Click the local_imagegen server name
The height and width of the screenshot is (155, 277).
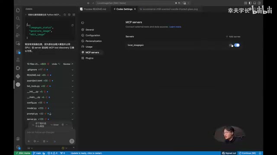point(135,45)
